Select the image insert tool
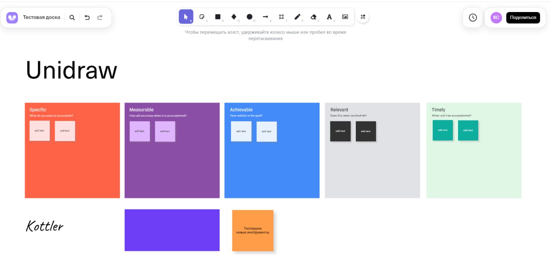Image resolution: width=550 pixels, height=278 pixels. [x=345, y=17]
